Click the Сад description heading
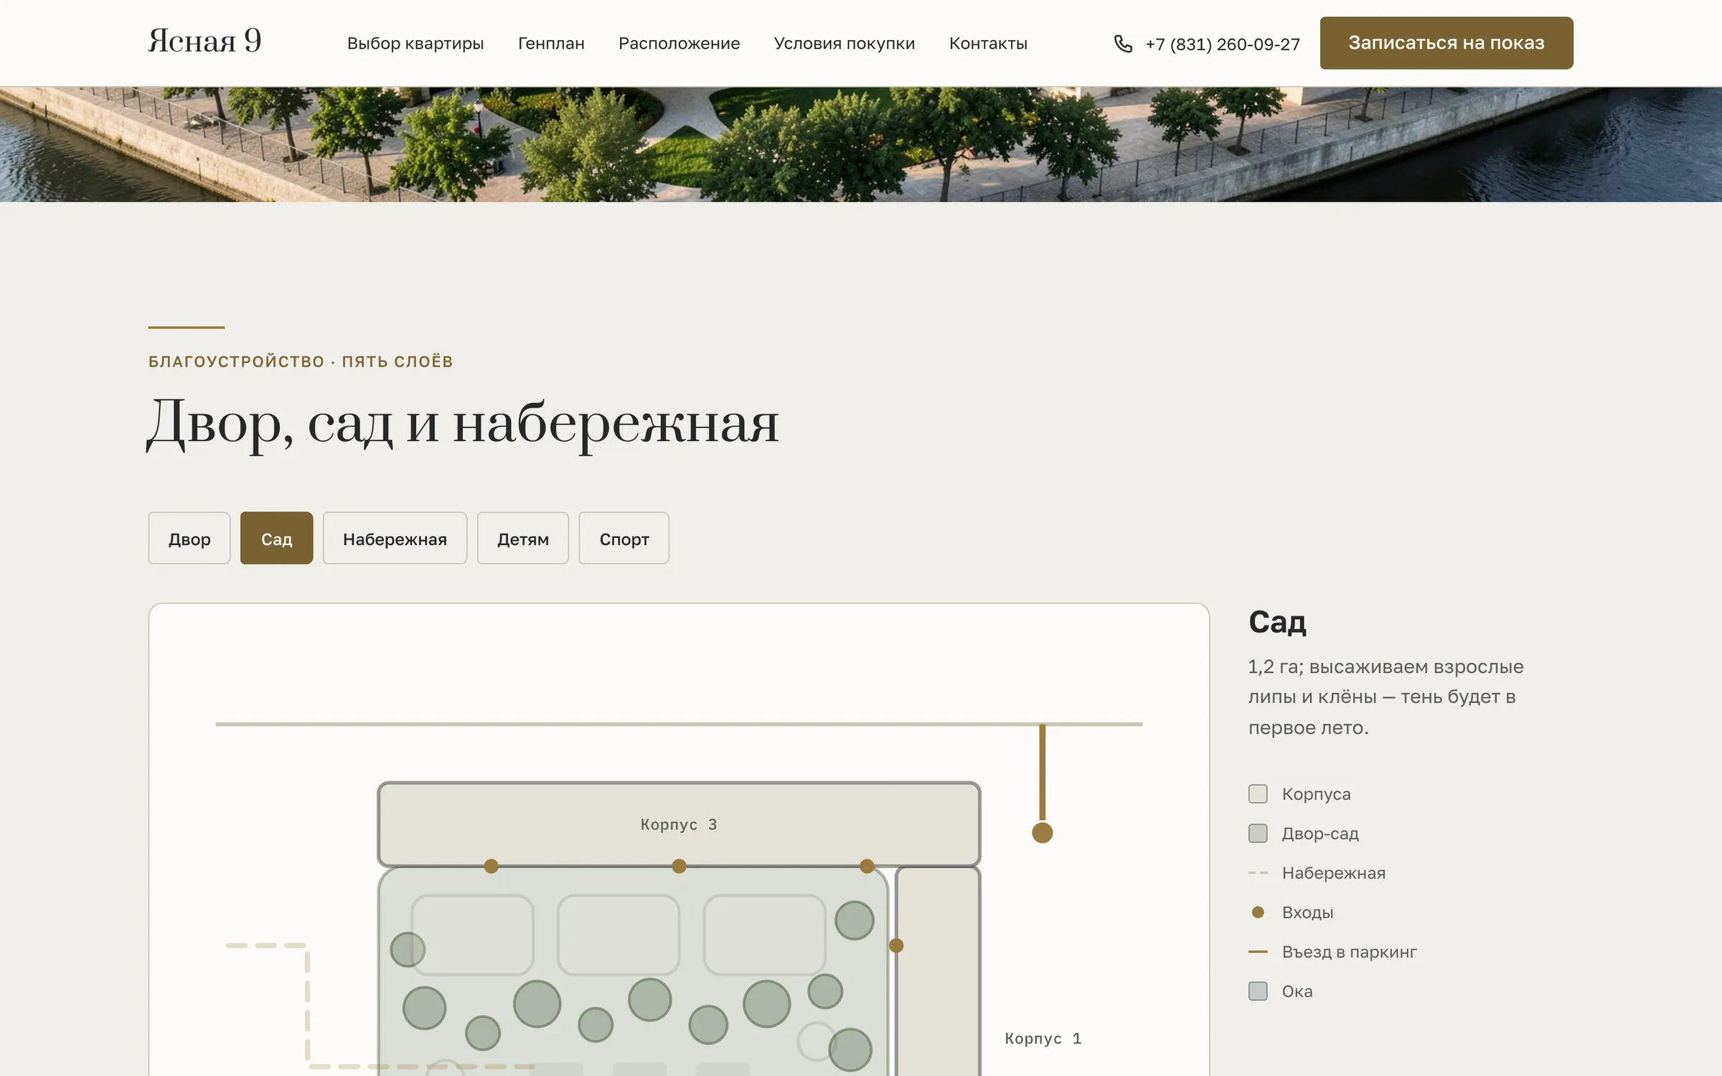 click(x=1277, y=622)
